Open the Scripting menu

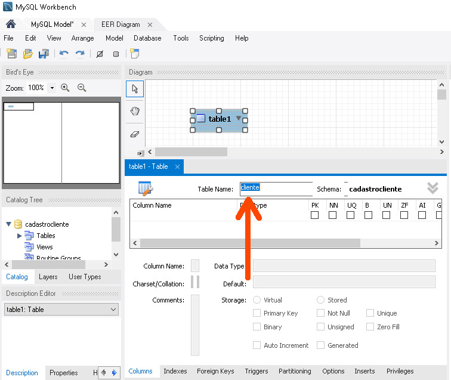(211, 38)
